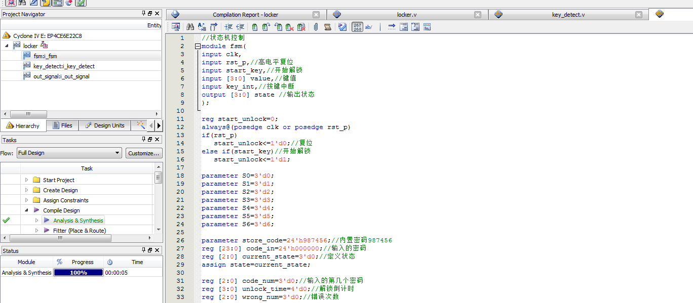693x303 pixels.
Task: Toggle line numbers display (267/268 icon)
Action: (x=357, y=27)
